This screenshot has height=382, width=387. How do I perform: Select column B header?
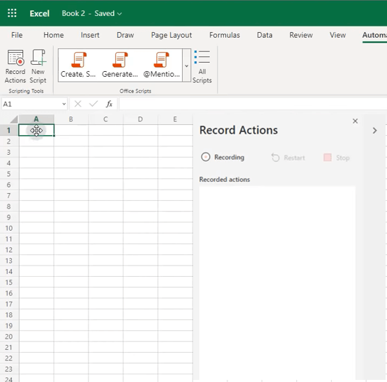[71, 119]
